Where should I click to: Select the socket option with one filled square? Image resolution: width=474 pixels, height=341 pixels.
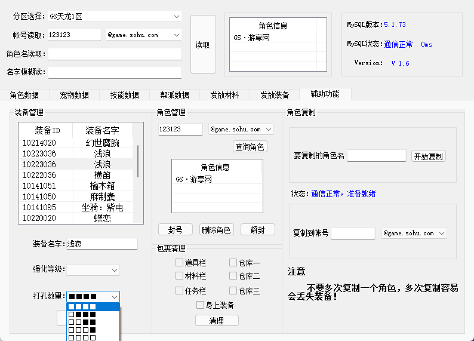coord(82,330)
